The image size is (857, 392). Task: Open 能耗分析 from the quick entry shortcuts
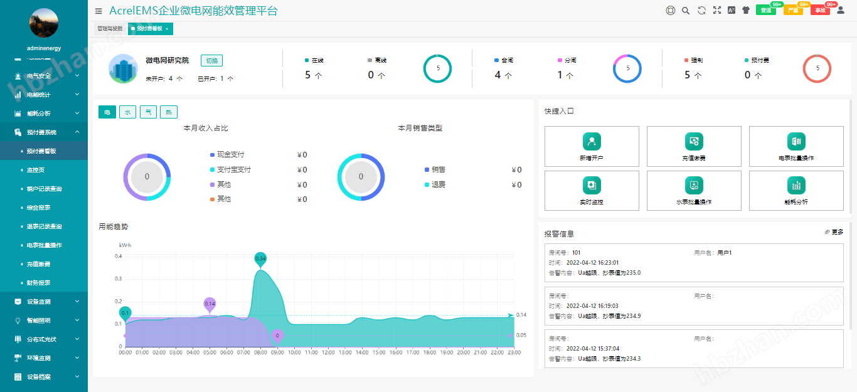coord(796,186)
